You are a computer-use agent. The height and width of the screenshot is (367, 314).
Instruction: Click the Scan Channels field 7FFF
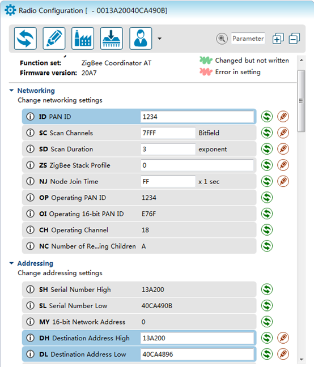[x=168, y=133]
